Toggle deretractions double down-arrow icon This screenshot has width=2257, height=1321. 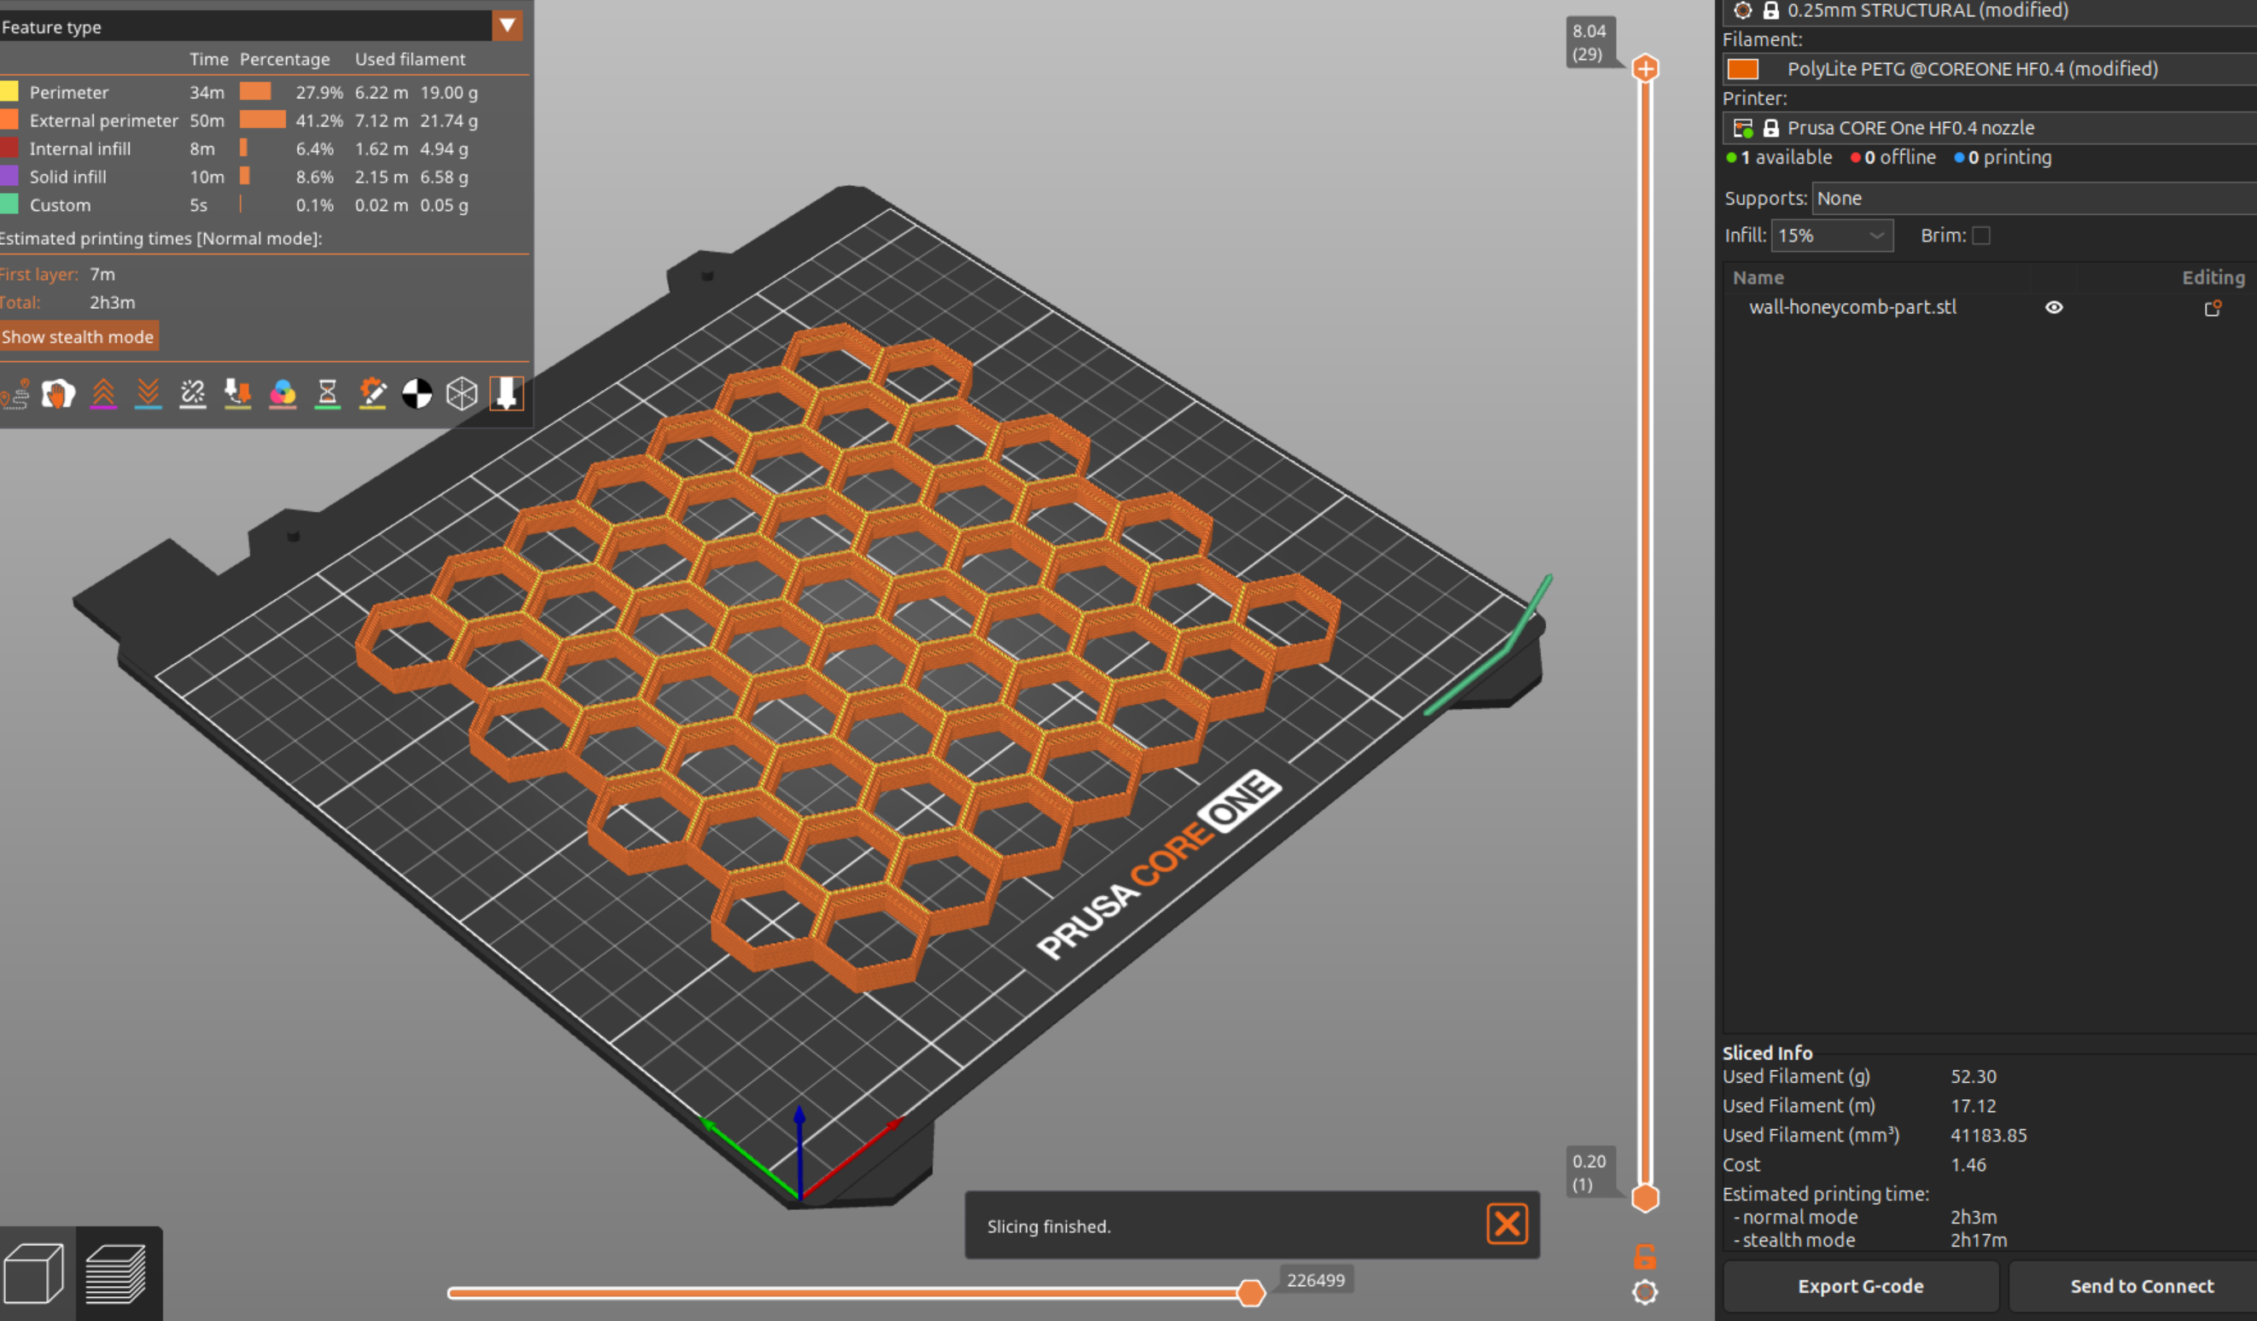coord(149,394)
